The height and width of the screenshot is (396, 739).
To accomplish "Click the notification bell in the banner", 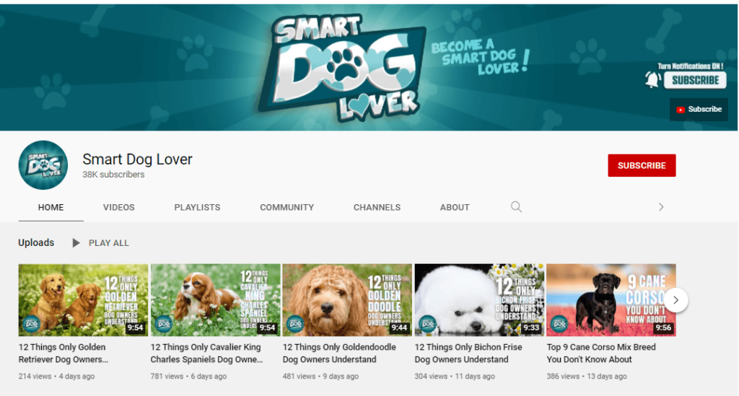I will pyautogui.click(x=652, y=80).
